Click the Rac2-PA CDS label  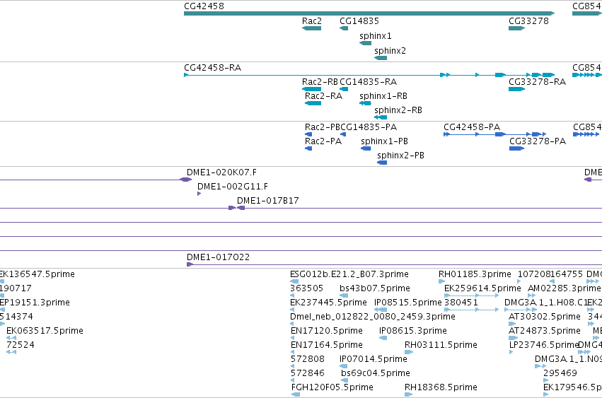pos(323,141)
